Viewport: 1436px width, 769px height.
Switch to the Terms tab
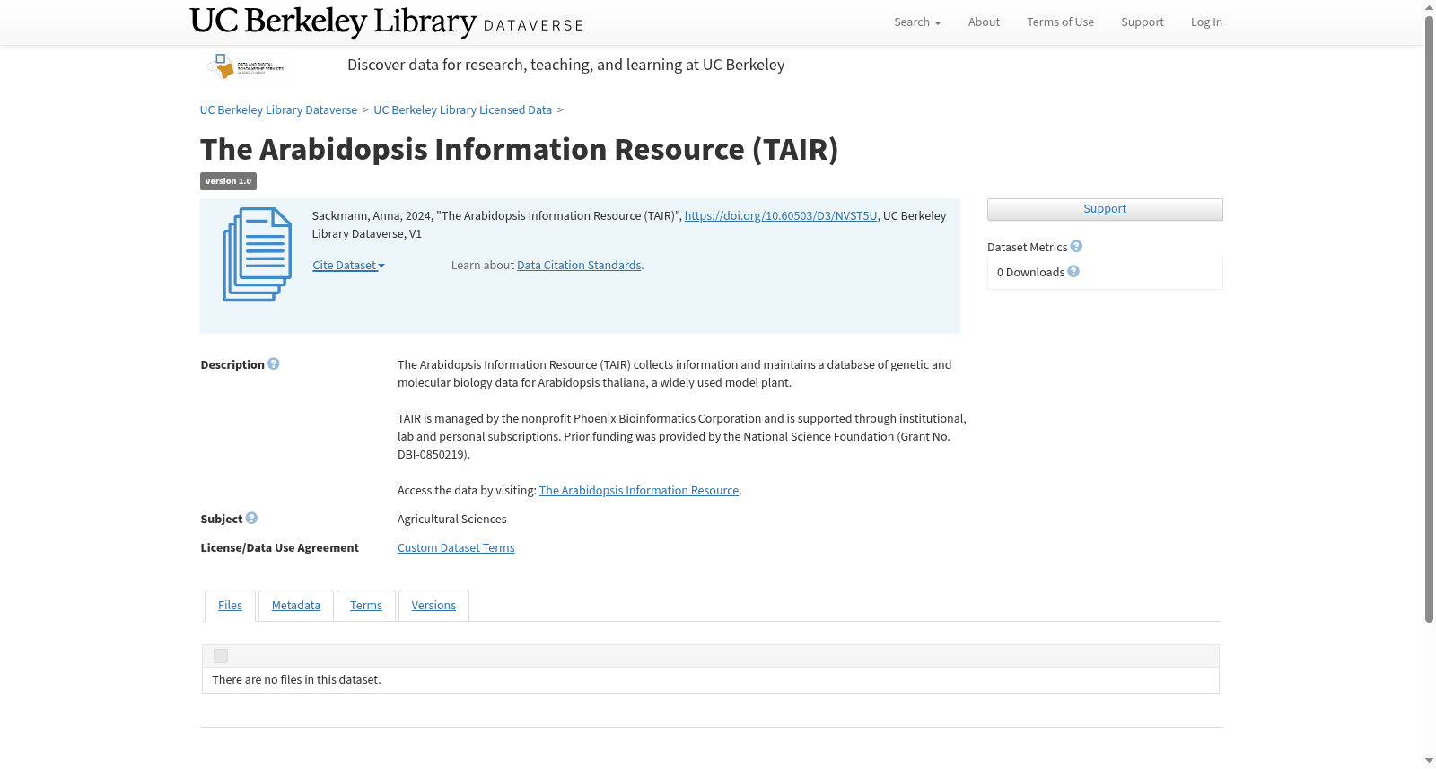[366, 606]
